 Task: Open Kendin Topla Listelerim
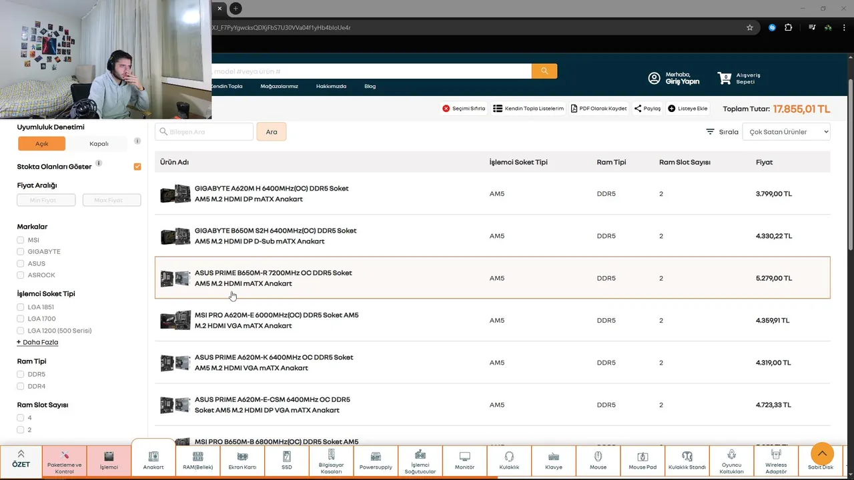click(528, 109)
